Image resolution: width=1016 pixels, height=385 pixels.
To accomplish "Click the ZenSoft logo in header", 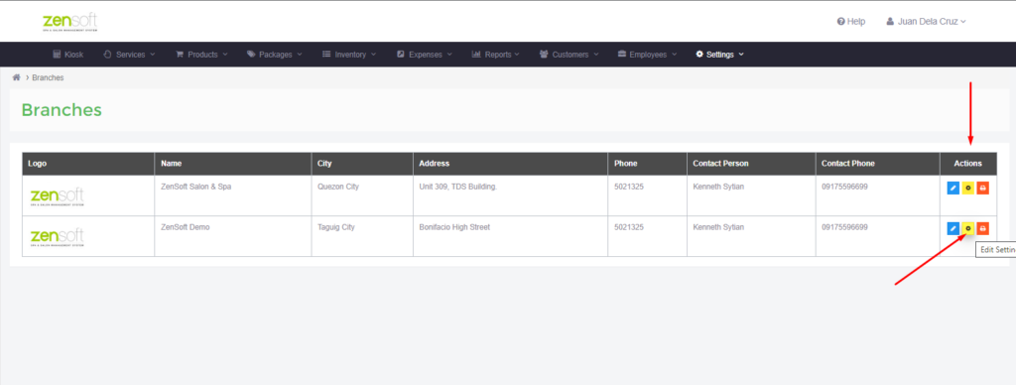I will [x=69, y=22].
